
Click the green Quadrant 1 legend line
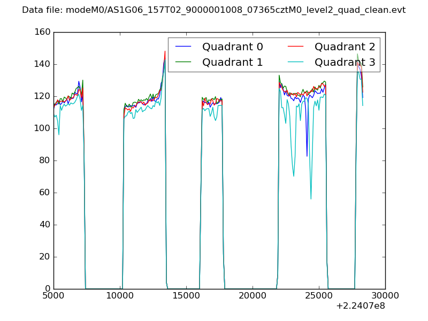pyautogui.click(x=183, y=63)
